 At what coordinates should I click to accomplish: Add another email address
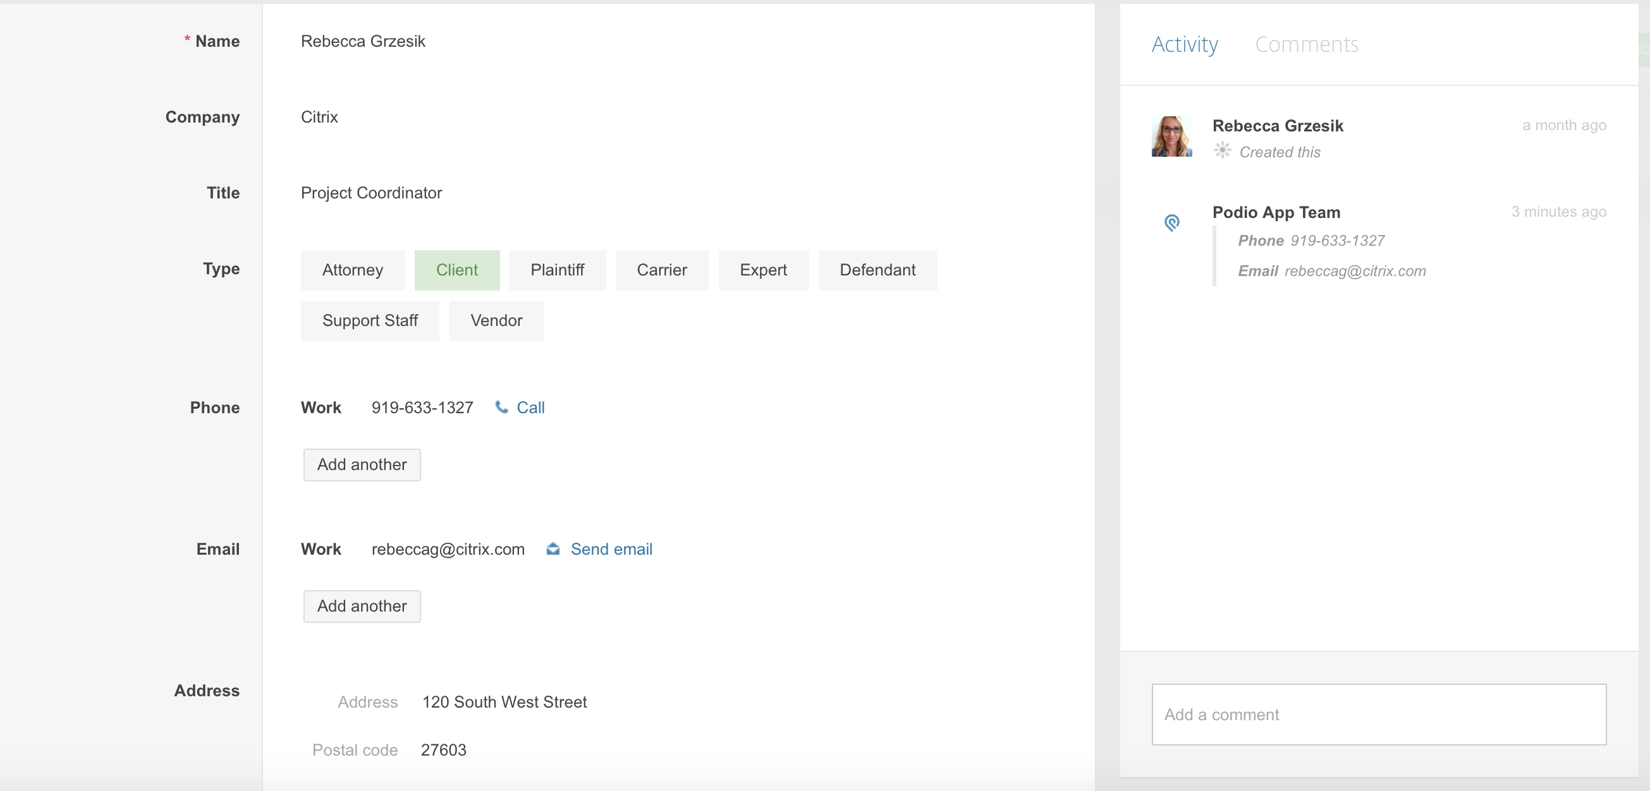click(362, 606)
